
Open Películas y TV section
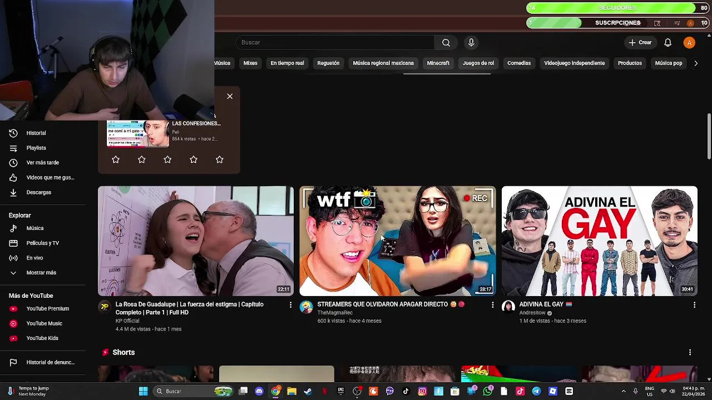pyautogui.click(x=43, y=243)
